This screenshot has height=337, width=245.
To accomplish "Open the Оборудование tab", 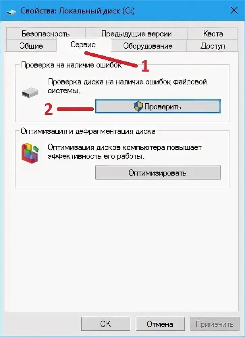I will click(148, 46).
